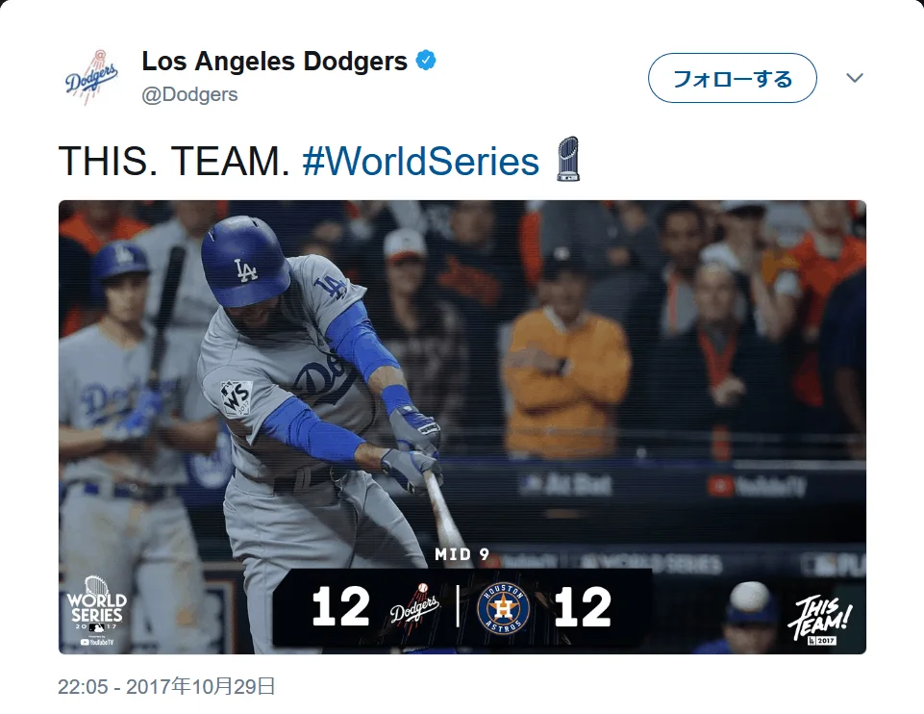Click the Houston Astros logo in scoreboard

[x=503, y=609]
